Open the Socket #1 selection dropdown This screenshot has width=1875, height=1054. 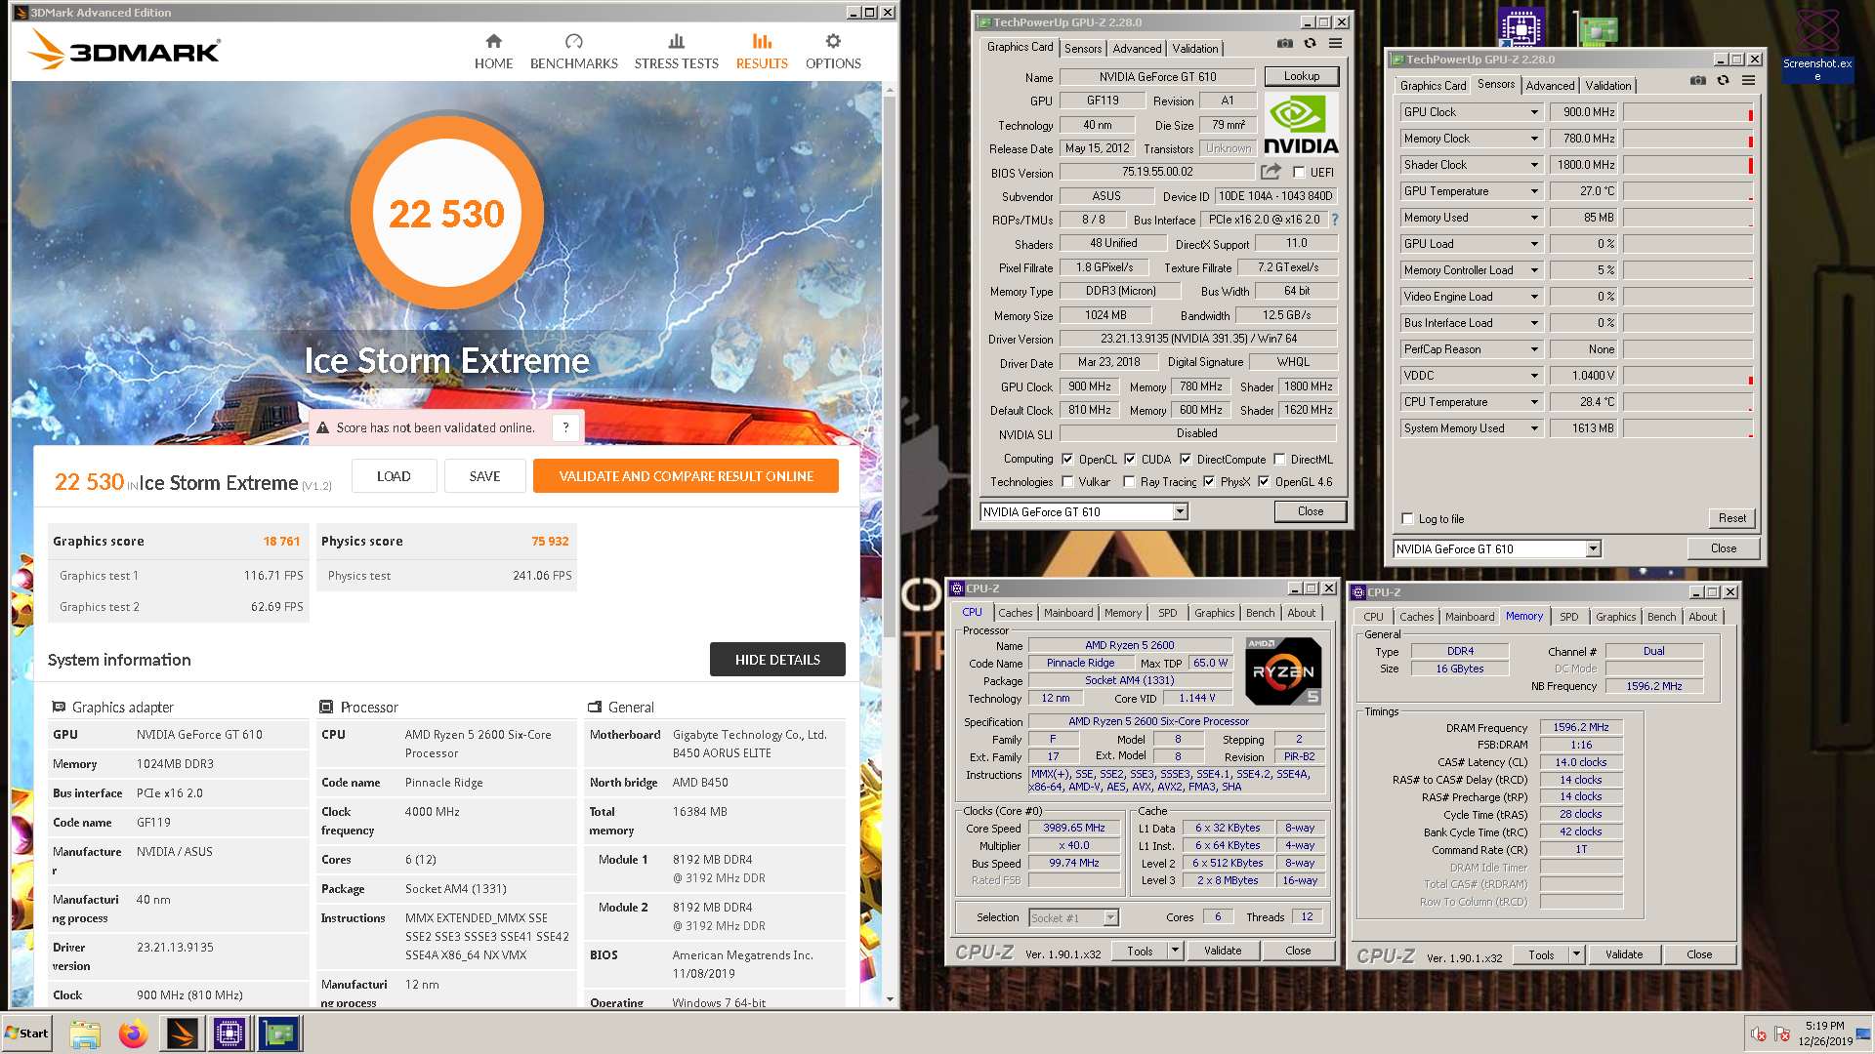pos(1109,917)
